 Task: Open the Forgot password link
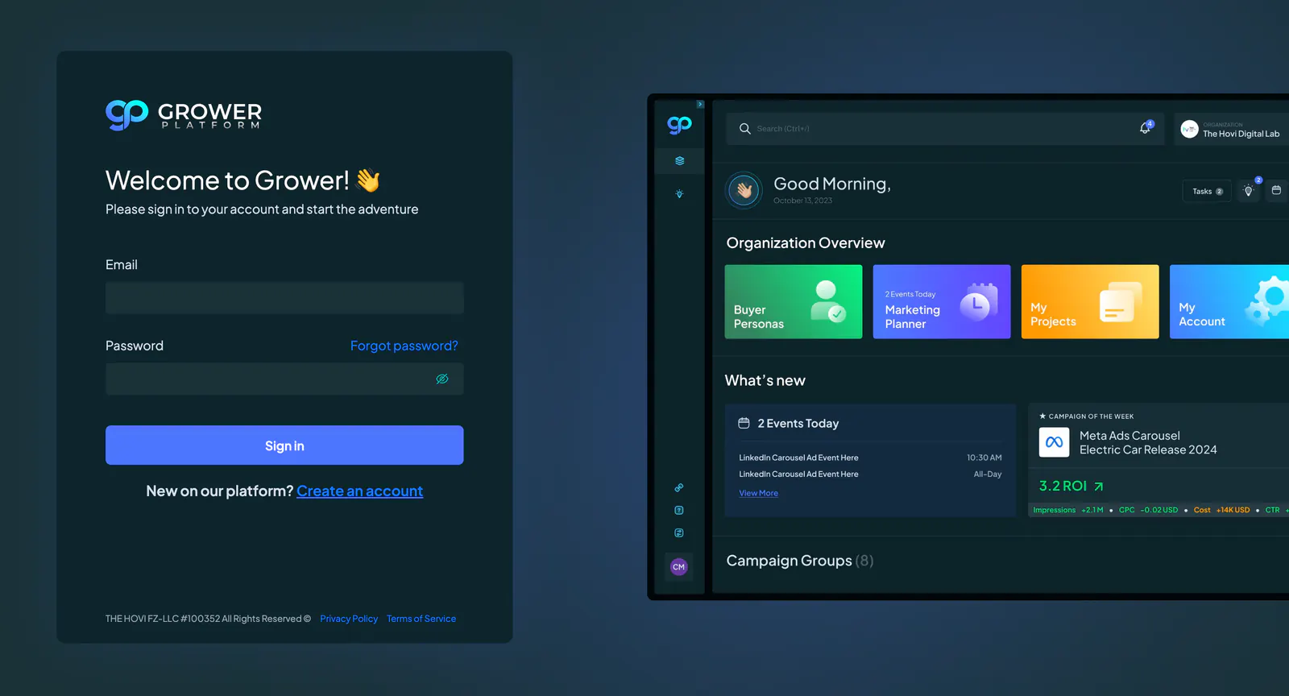pyautogui.click(x=404, y=346)
